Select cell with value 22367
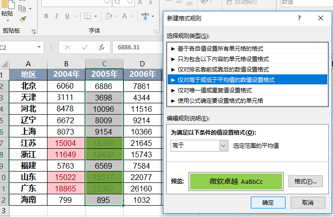Viewport: 333px width, 217px height. point(104,189)
